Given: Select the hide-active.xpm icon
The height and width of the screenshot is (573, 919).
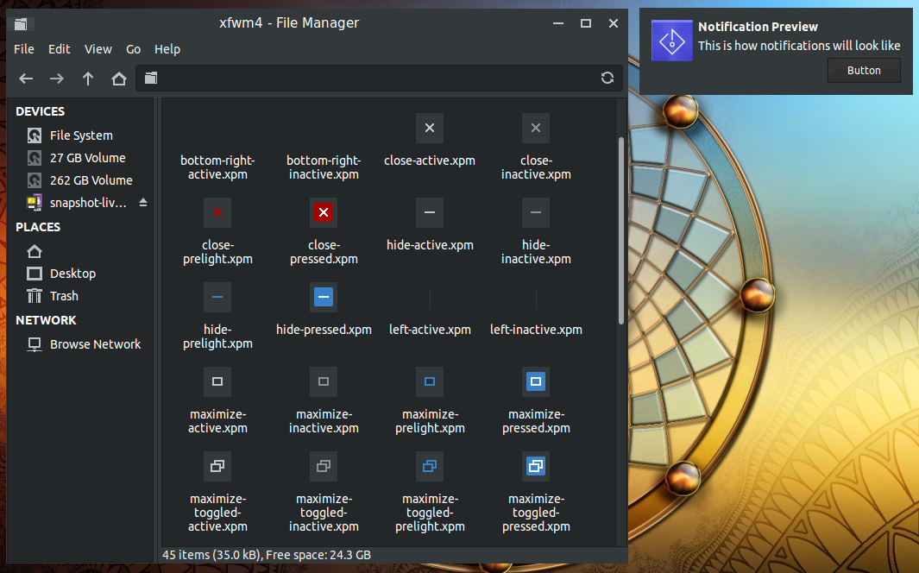Looking at the screenshot, I should [430, 212].
